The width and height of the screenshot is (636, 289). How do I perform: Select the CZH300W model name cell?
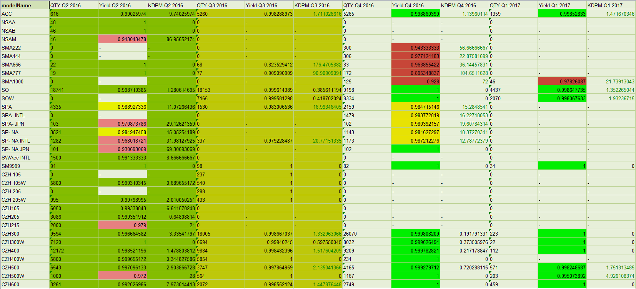coord(25,242)
